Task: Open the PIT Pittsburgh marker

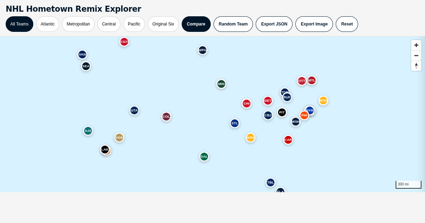Action: pos(282,113)
